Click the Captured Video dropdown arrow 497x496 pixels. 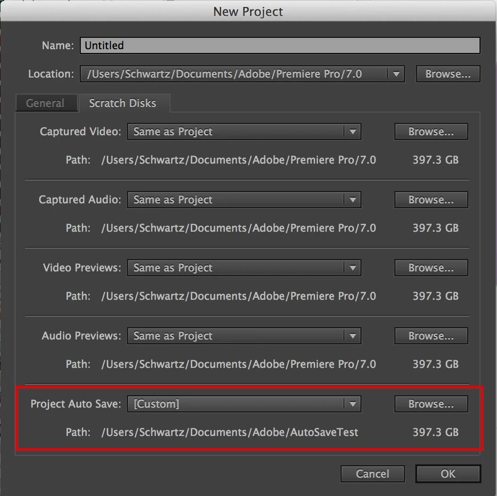[x=352, y=131]
